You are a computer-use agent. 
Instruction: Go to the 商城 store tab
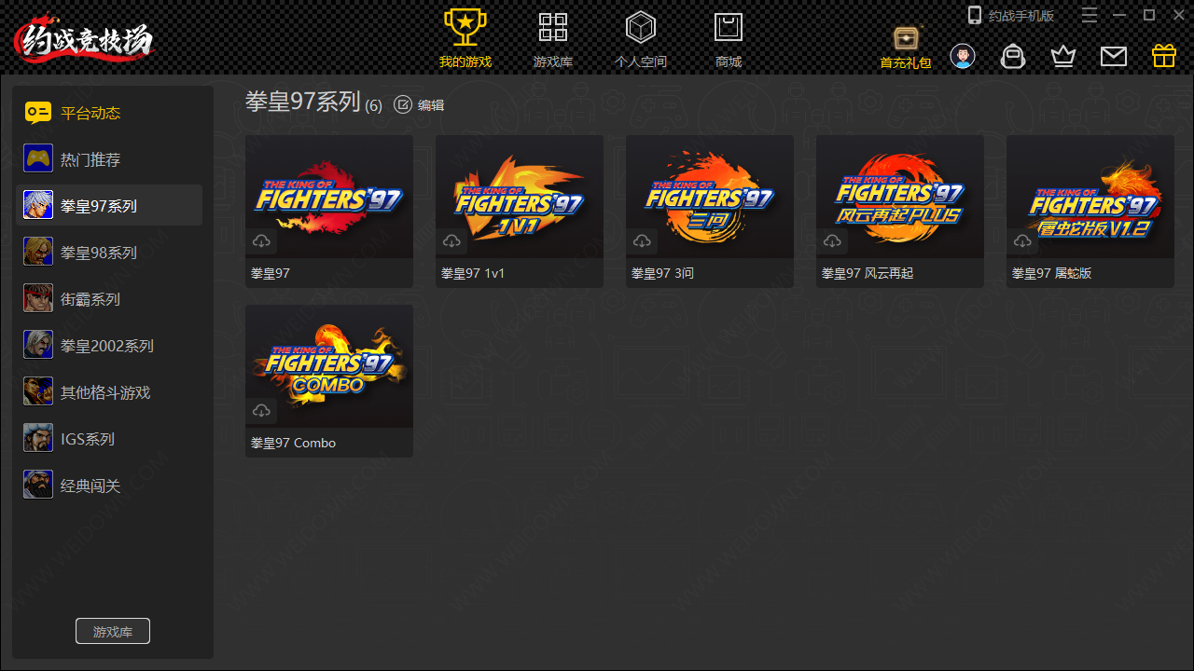click(x=729, y=37)
